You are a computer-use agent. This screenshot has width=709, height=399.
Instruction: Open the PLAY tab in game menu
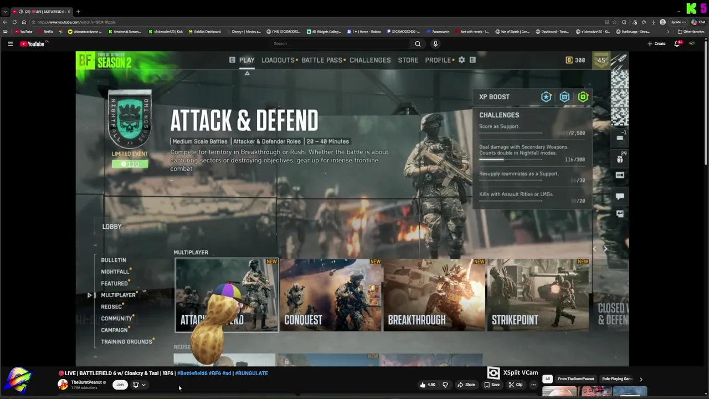247,60
